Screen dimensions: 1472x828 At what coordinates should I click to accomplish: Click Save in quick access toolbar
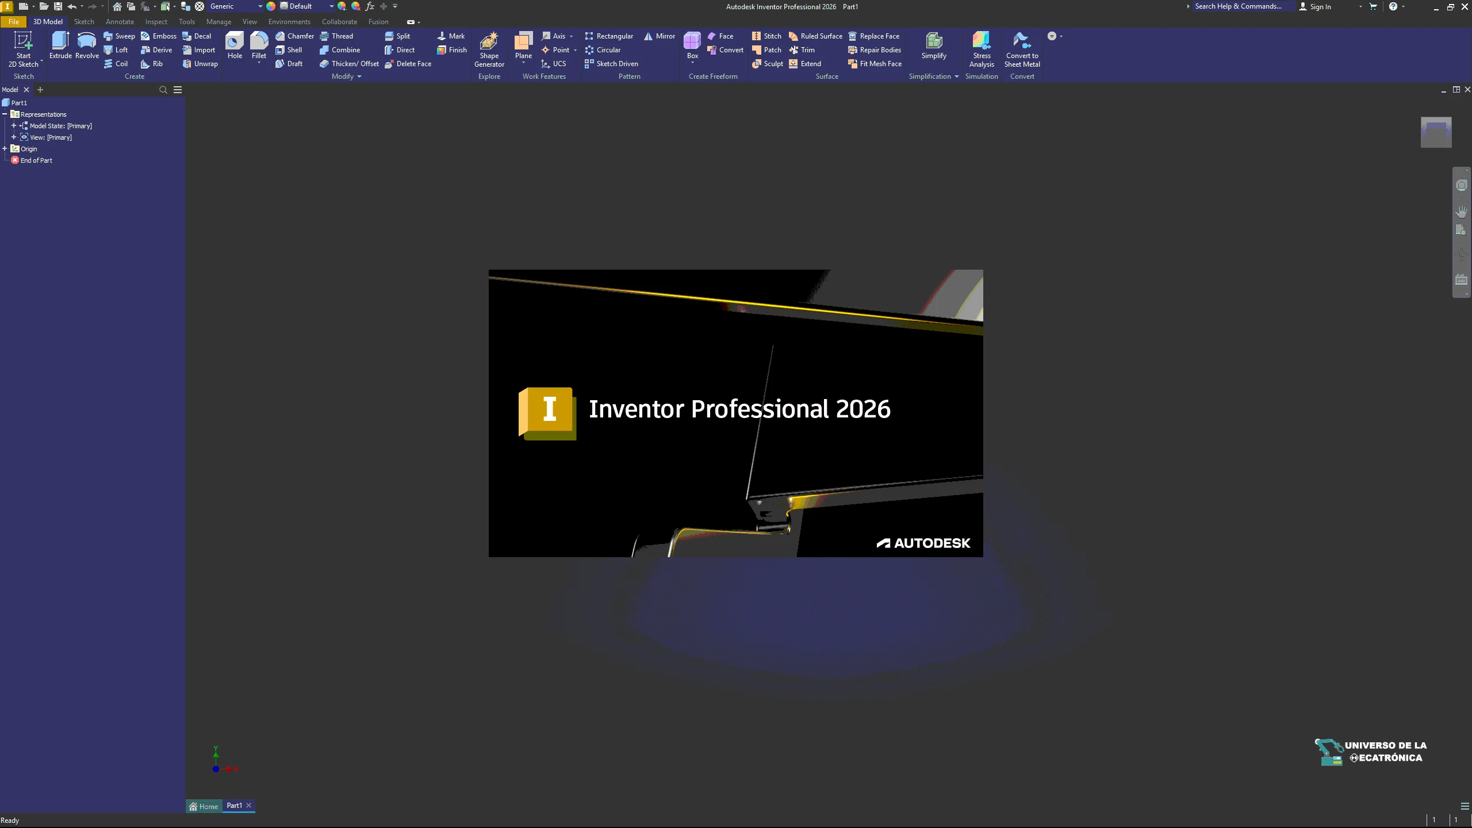(x=58, y=6)
